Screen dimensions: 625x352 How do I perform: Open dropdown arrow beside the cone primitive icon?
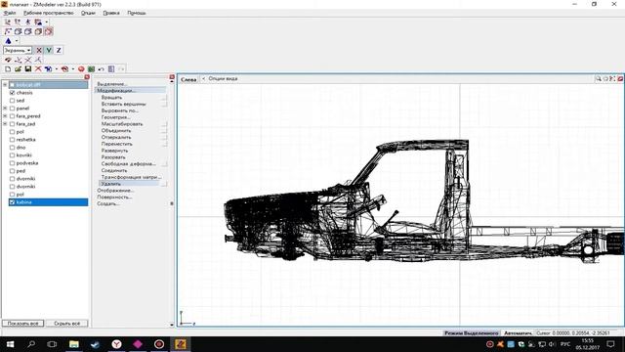(x=17, y=41)
